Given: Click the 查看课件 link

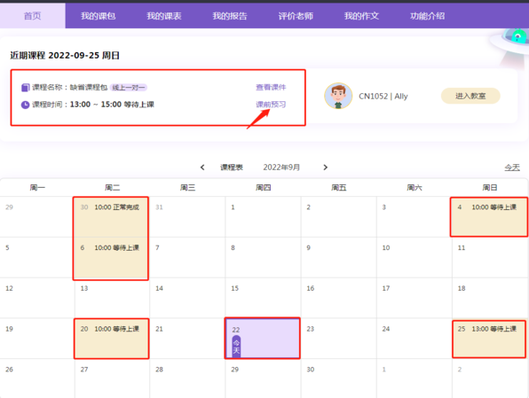Looking at the screenshot, I should [271, 87].
